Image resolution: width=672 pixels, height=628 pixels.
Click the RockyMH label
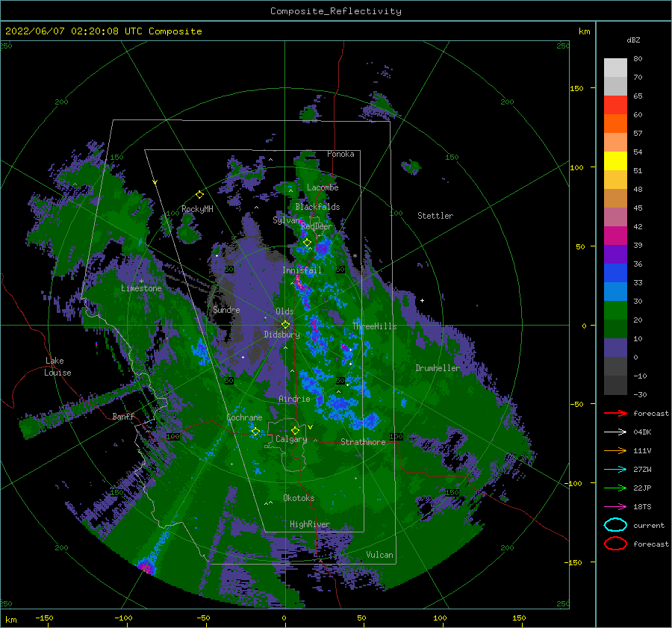tap(197, 209)
